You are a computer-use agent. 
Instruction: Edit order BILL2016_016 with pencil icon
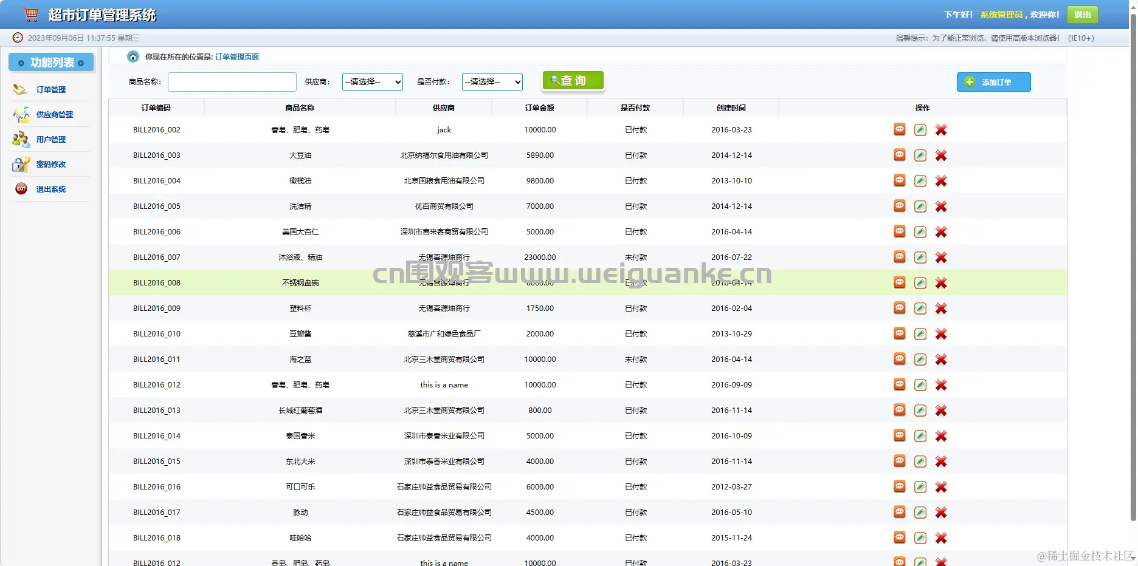(x=920, y=487)
